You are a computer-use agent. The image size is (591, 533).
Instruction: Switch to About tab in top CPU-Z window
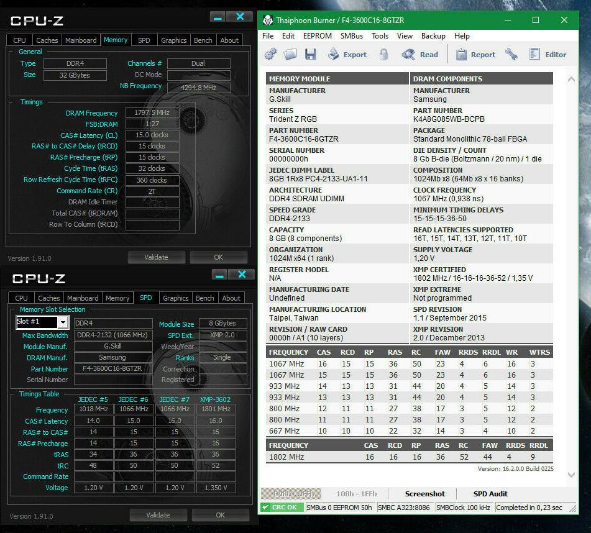[229, 40]
